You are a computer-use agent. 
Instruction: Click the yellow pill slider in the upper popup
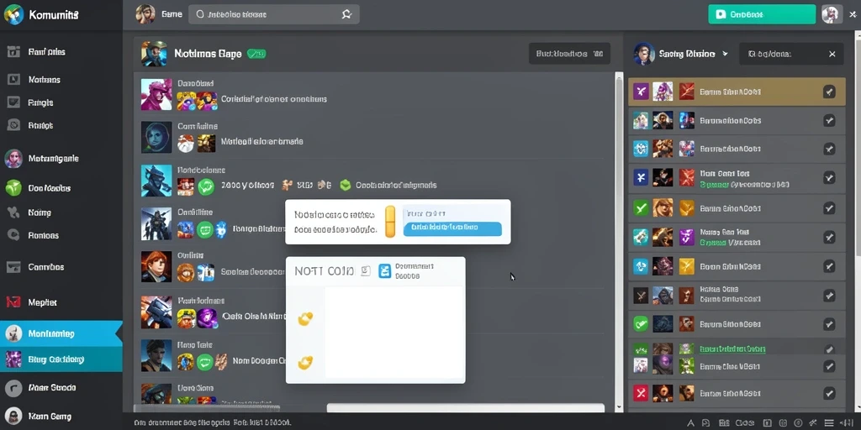click(x=390, y=222)
